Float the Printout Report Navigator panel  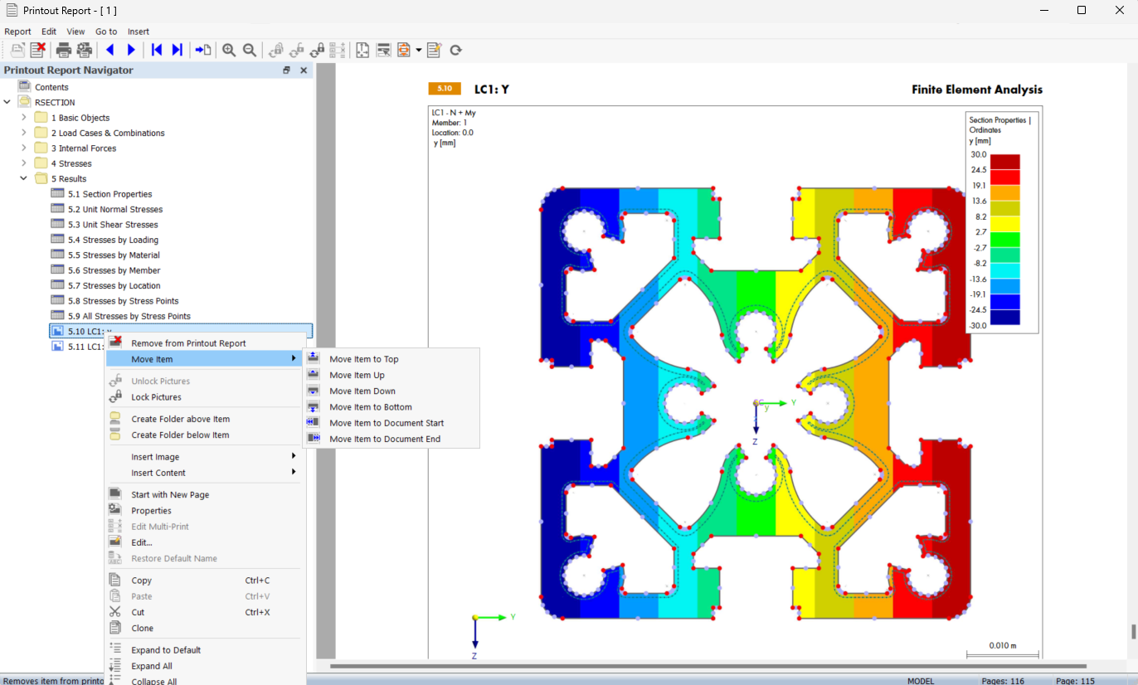(x=286, y=70)
